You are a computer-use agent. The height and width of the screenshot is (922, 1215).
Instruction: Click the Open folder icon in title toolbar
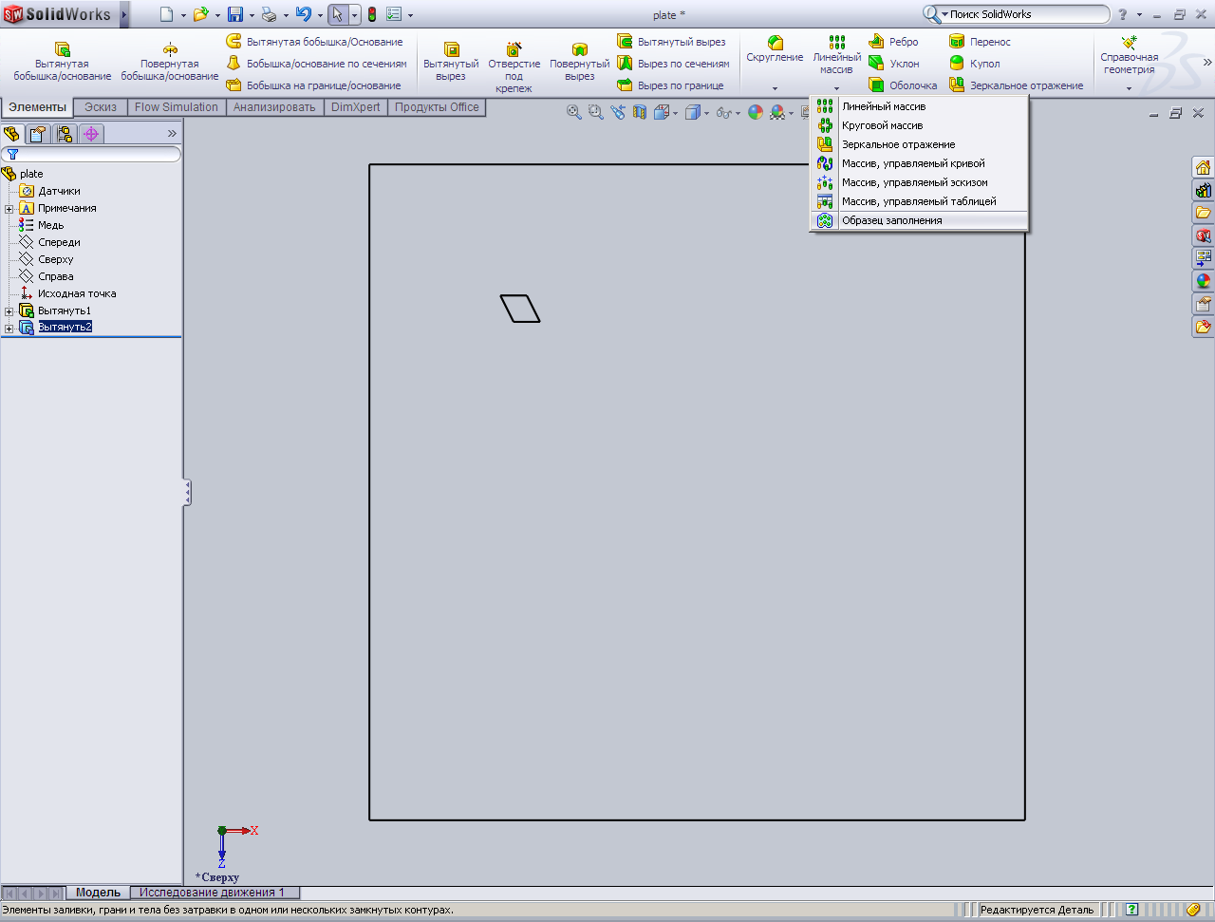[x=200, y=14]
